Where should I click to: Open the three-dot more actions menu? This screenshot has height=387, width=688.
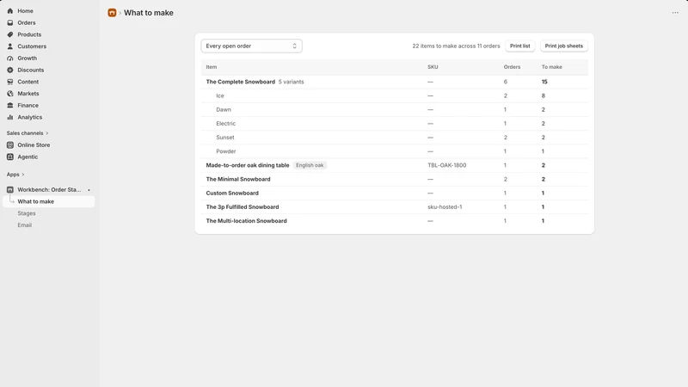click(675, 13)
